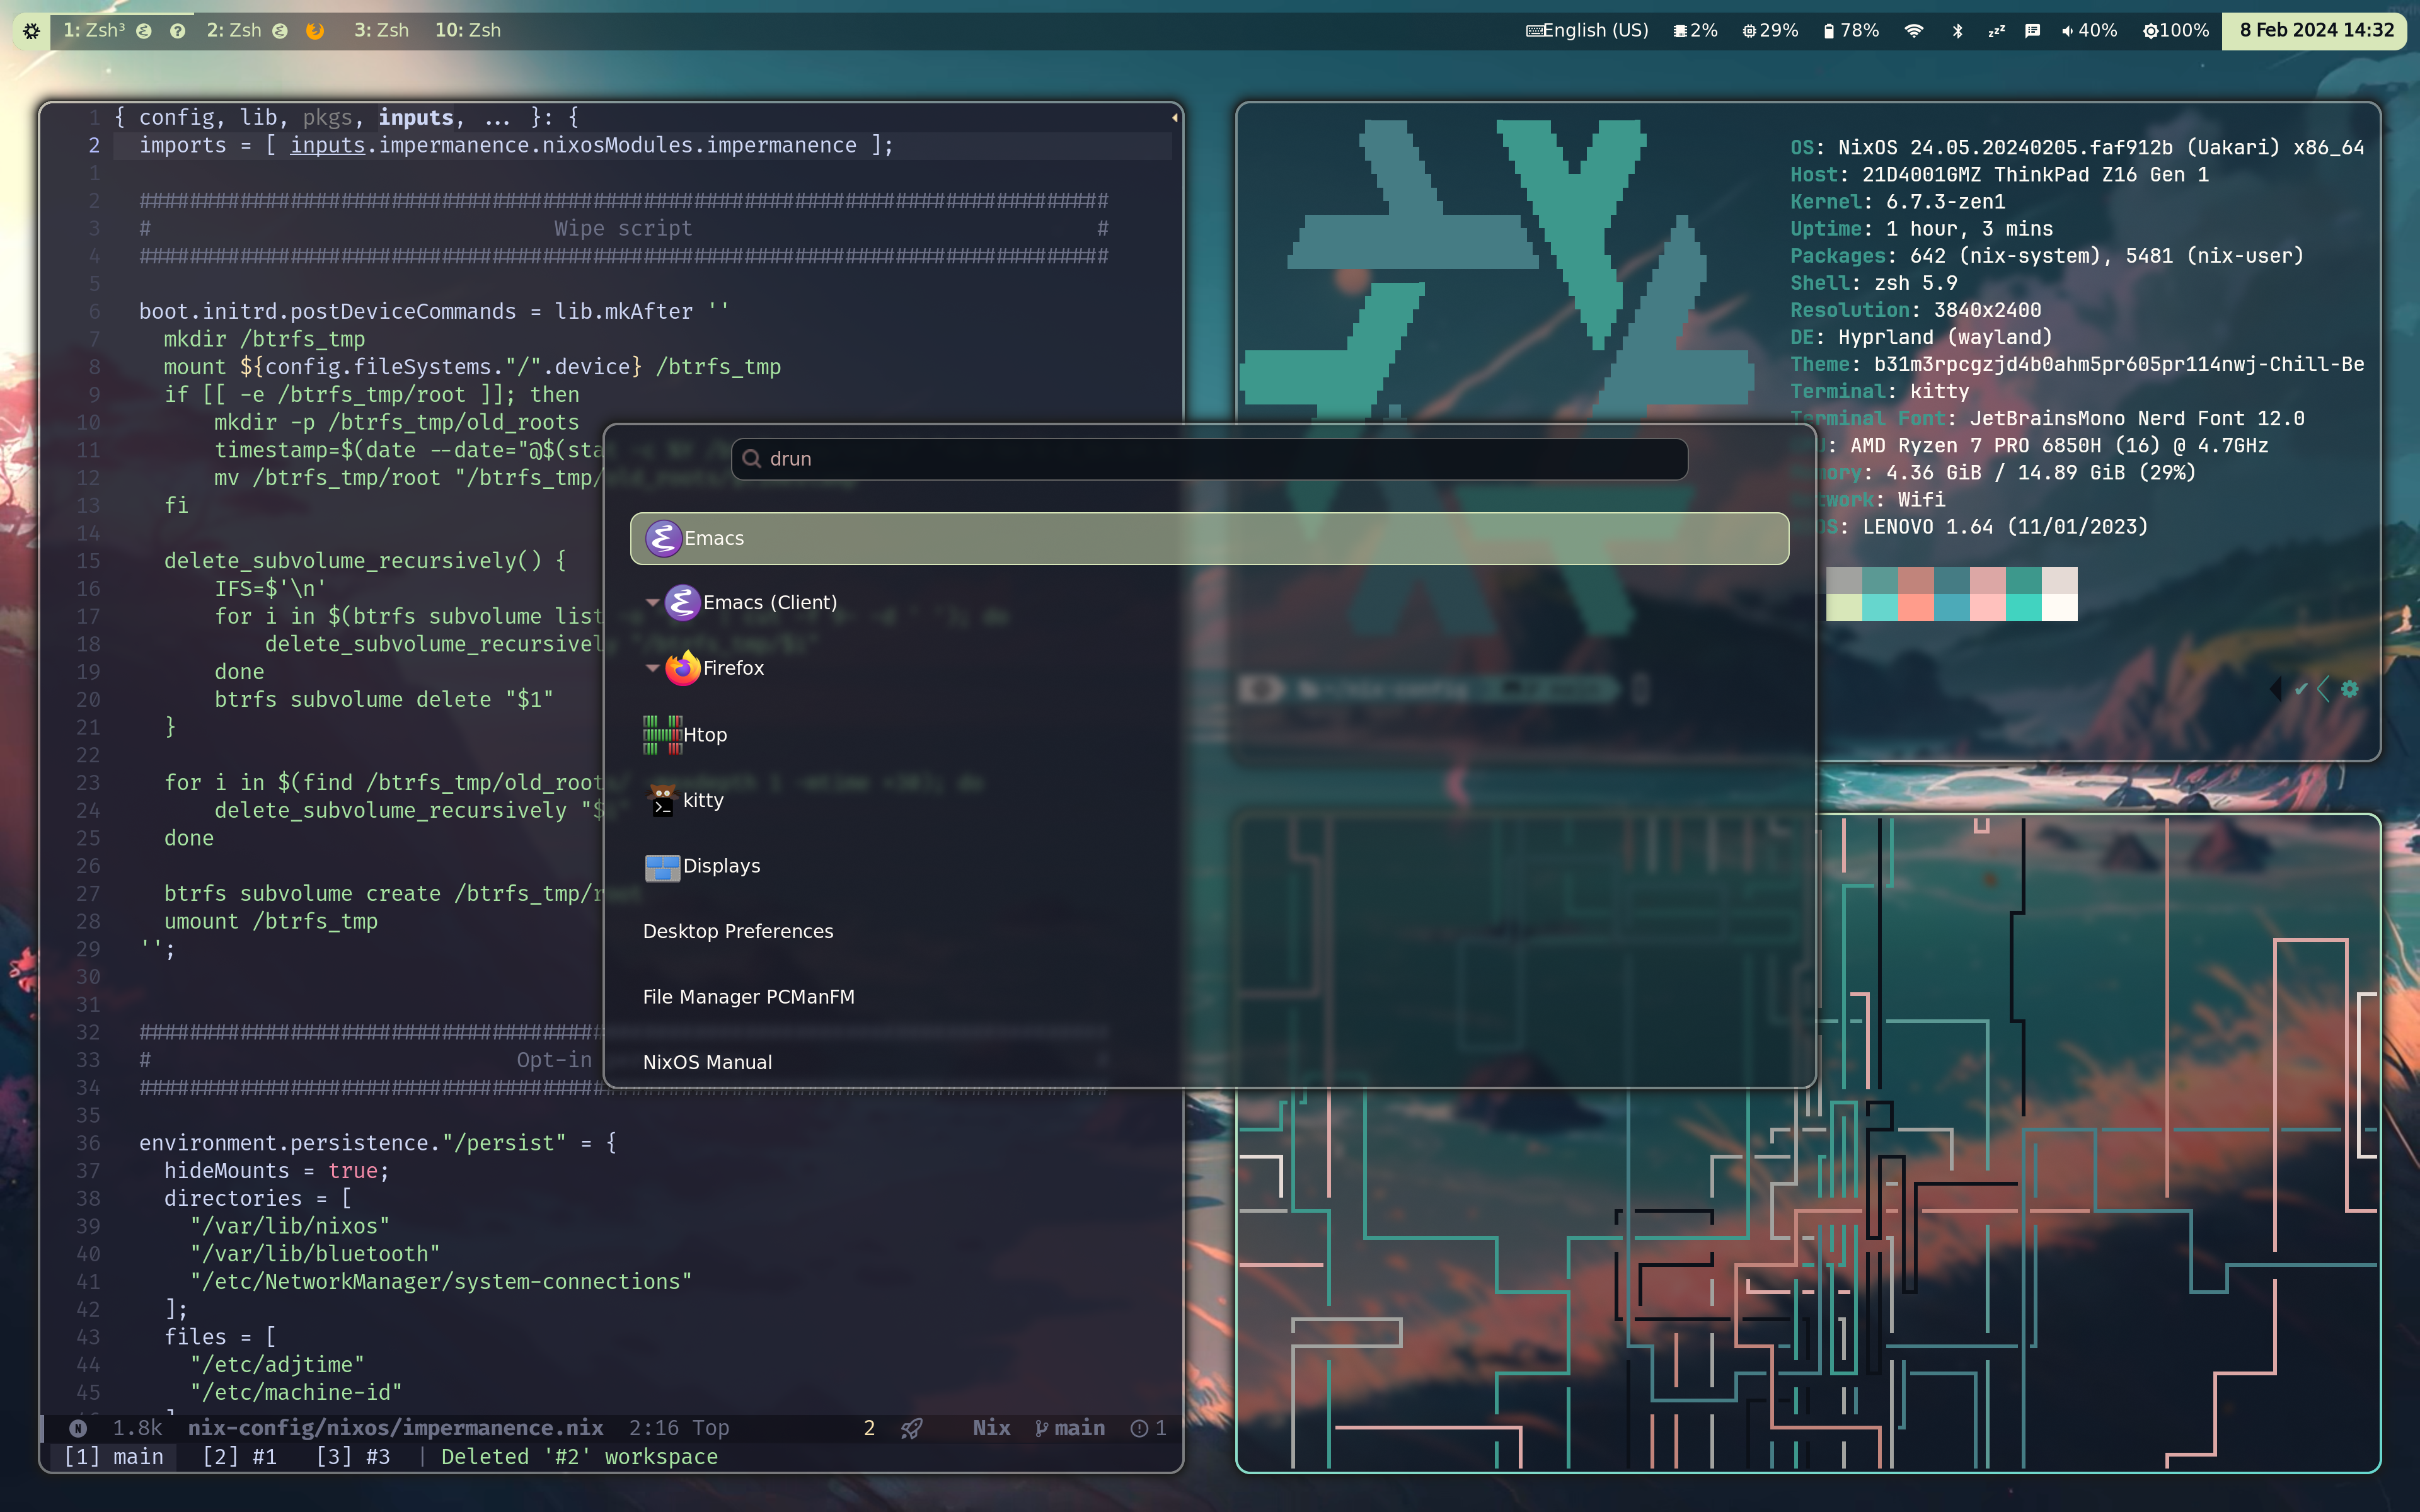The height and width of the screenshot is (1512, 2420).
Task: Click the Firefox icon in launcher list
Action: 682,668
